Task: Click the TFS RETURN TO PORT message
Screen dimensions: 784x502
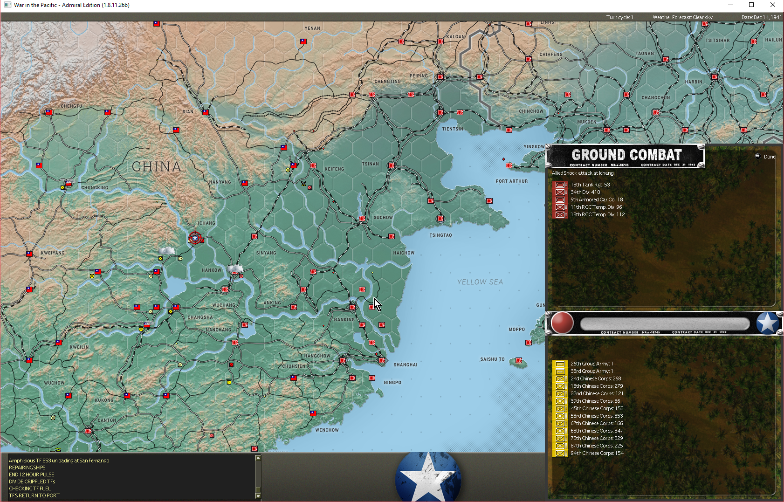Action: (x=34, y=495)
